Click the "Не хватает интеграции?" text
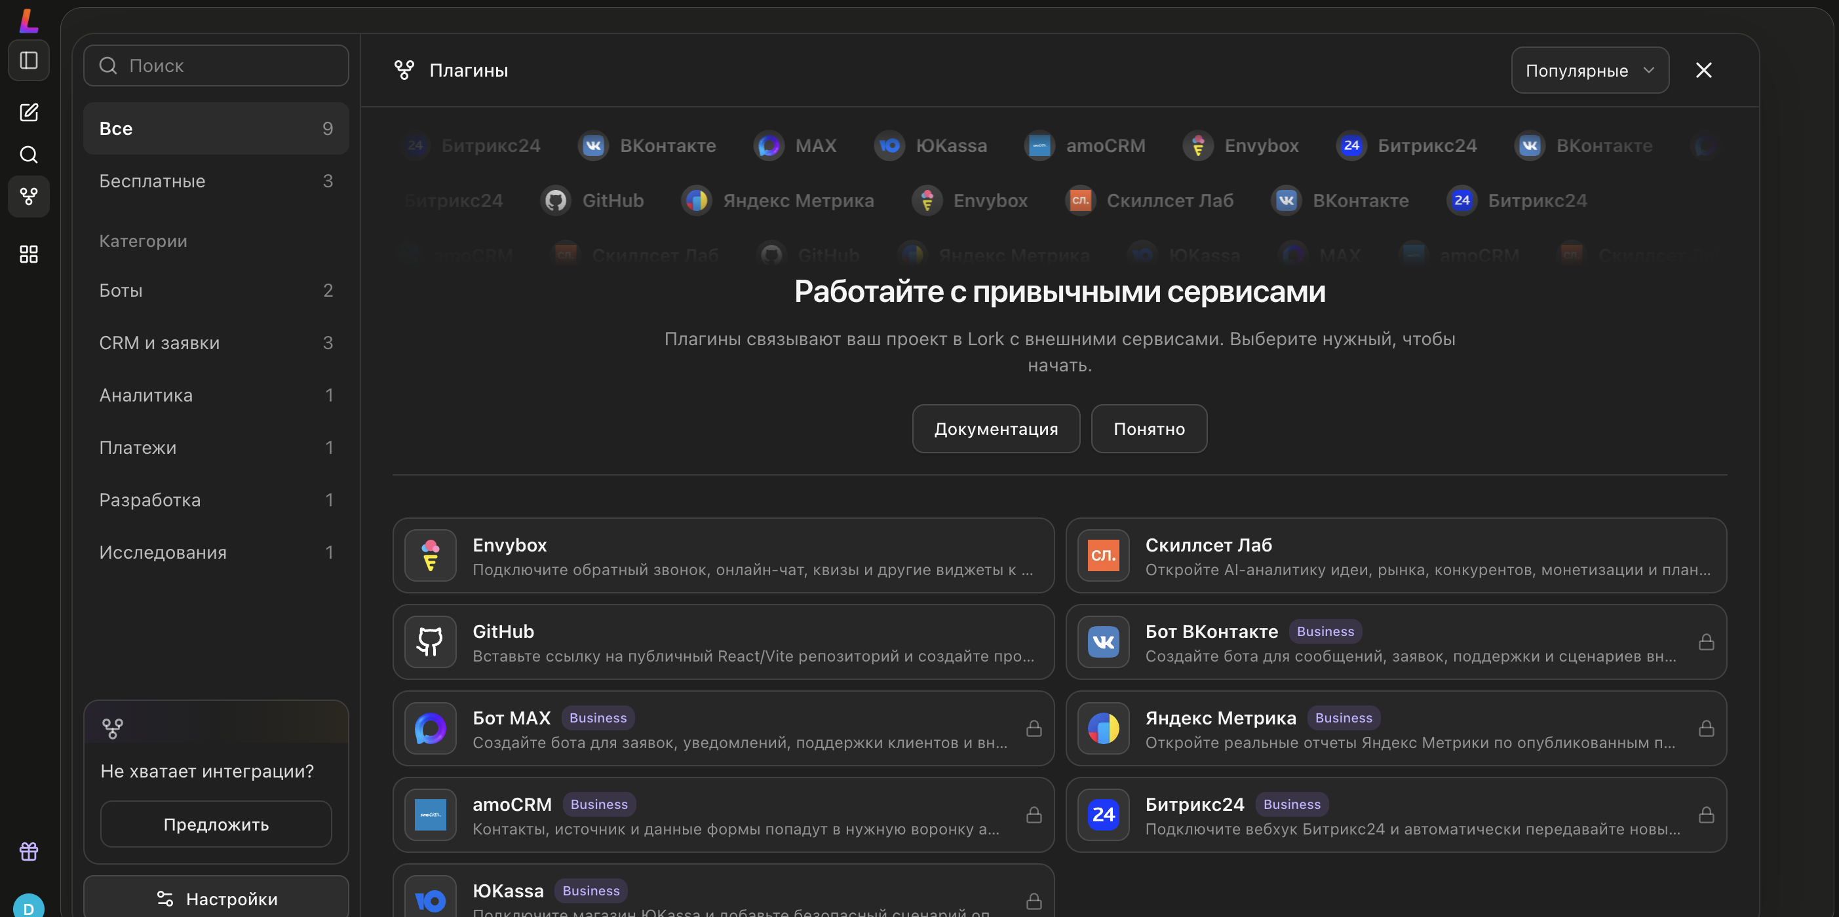Viewport: 1839px width, 917px height. point(207,771)
